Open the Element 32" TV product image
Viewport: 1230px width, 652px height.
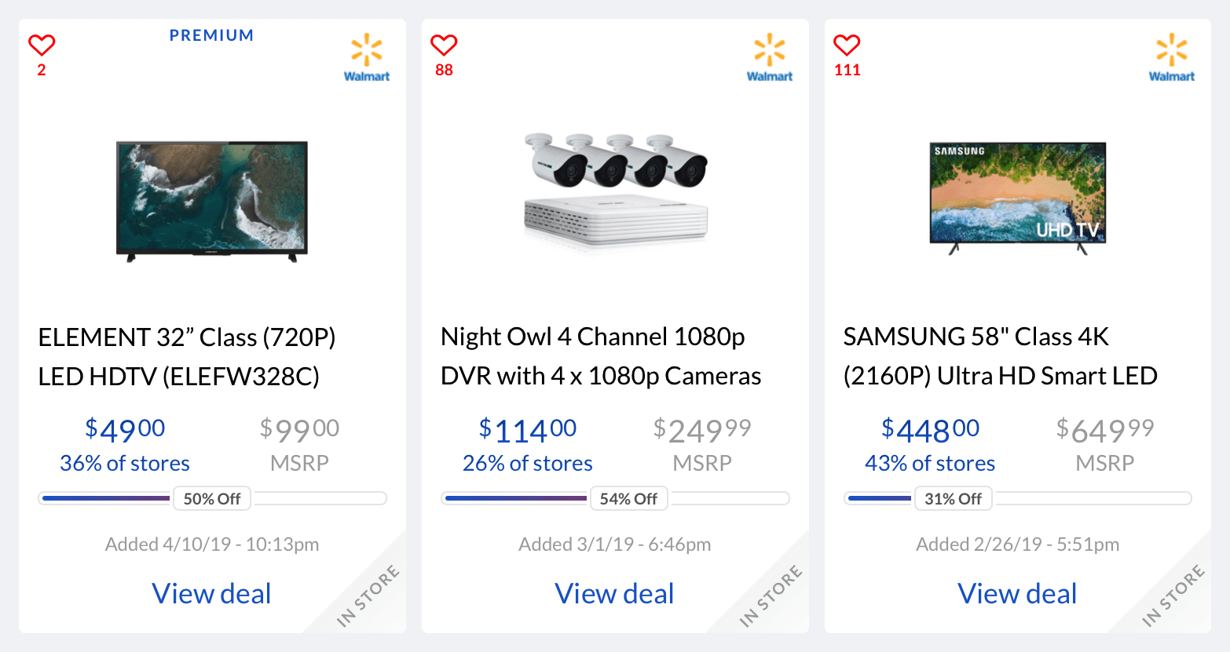pos(212,201)
